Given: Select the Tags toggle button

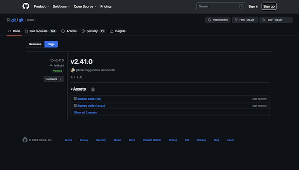Looking at the screenshot, I should tap(51, 44).
